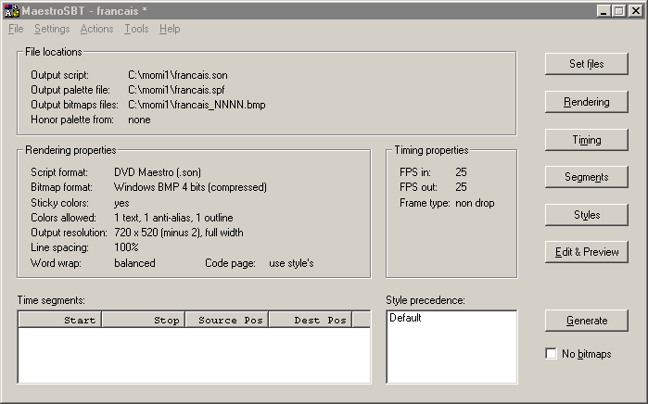
Task: Click the Set files button
Action: point(587,64)
